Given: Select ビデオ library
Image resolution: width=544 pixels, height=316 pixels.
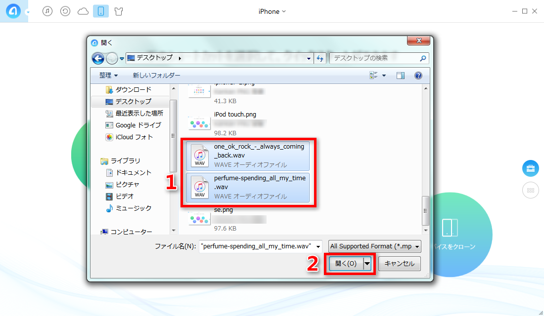Looking at the screenshot, I should point(120,196).
